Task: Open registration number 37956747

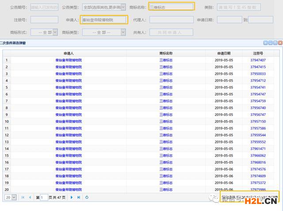Action: tap(258, 115)
